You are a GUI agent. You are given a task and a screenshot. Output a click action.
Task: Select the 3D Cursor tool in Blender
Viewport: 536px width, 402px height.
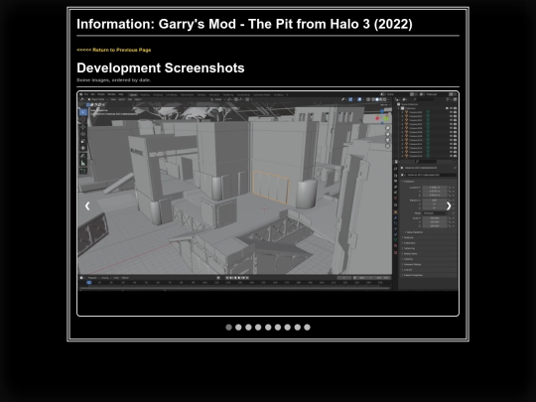tap(83, 119)
